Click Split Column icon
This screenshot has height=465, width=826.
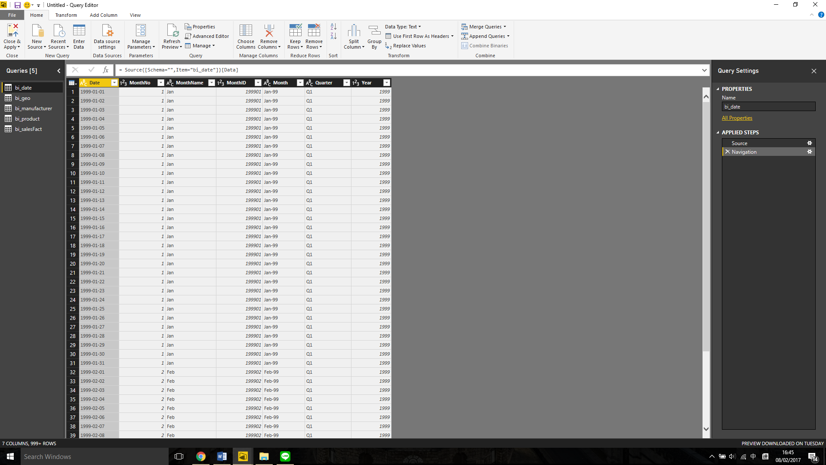[x=354, y=31]
